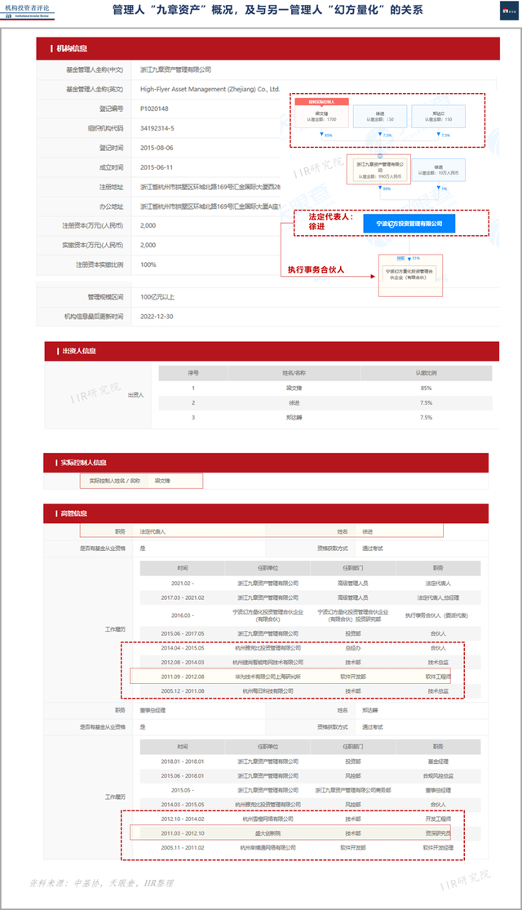Screen dimensions: 522x910
Task: Select the English name High-Flyer Asset Management value
Action: [210, 90]
